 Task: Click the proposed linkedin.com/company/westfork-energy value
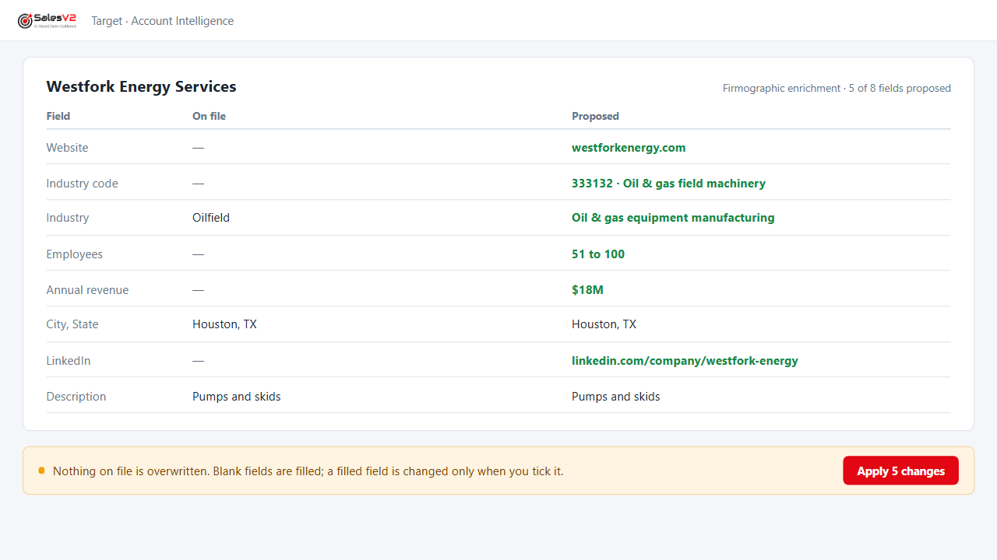coord(685,361)
